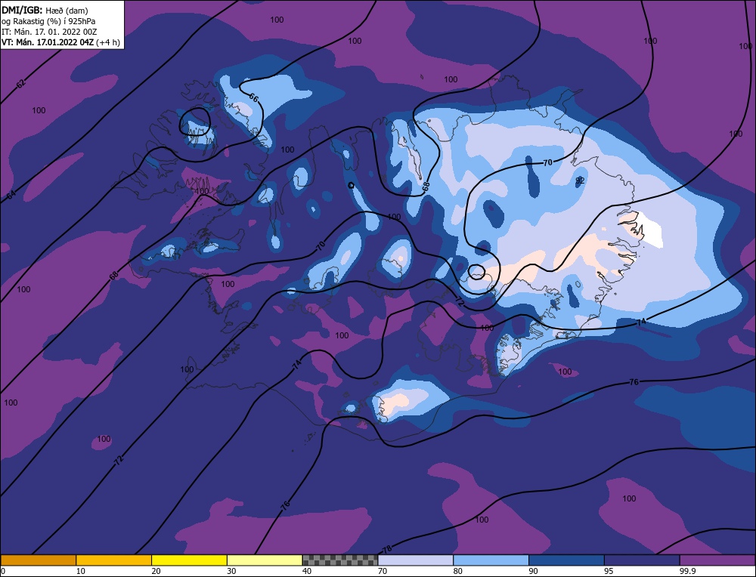The height and width of the screenshot is (577, 756).
Task: Click the '95' legend scale label
Action: (609, 571)
